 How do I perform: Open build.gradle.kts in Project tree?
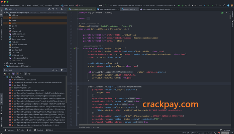click(x=18, y=34)
